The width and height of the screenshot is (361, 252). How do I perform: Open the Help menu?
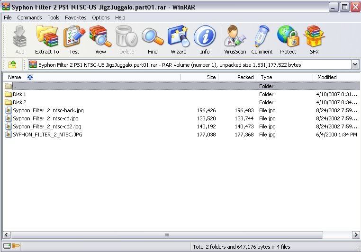(120, 18)
